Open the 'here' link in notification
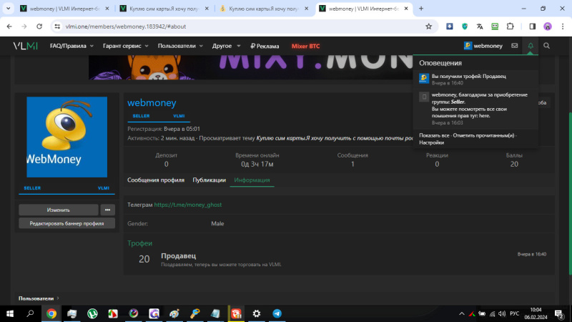Image resolution: width=572 pixels, height=322 pixels. (485, 116)
